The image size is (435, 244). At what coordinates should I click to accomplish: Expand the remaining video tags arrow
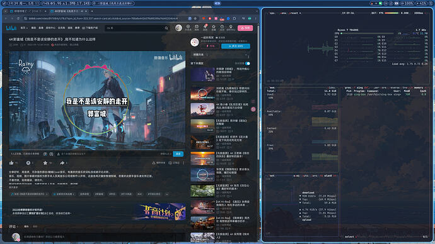[166, 194]
